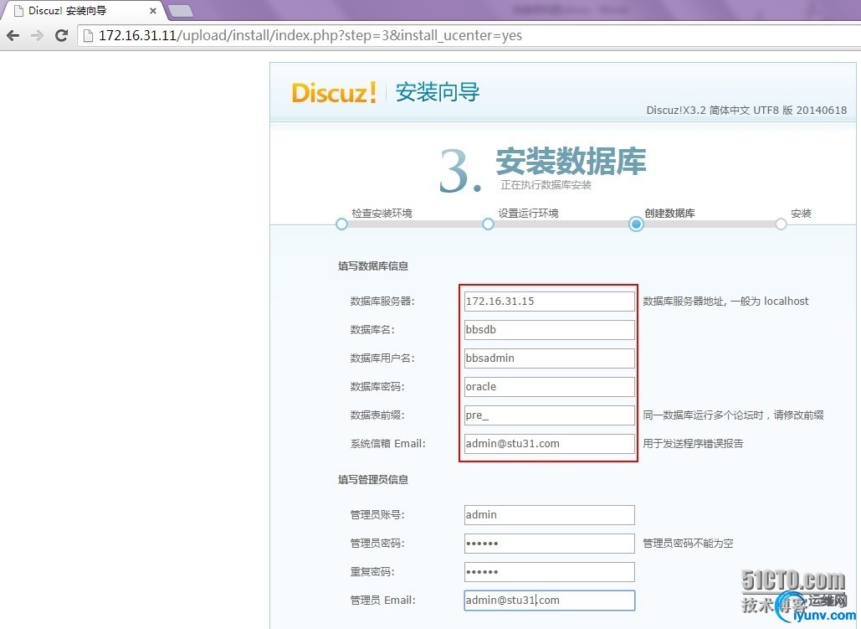Click the 数据库密码 label
This screenshot has height=629, width=861.
377,387
